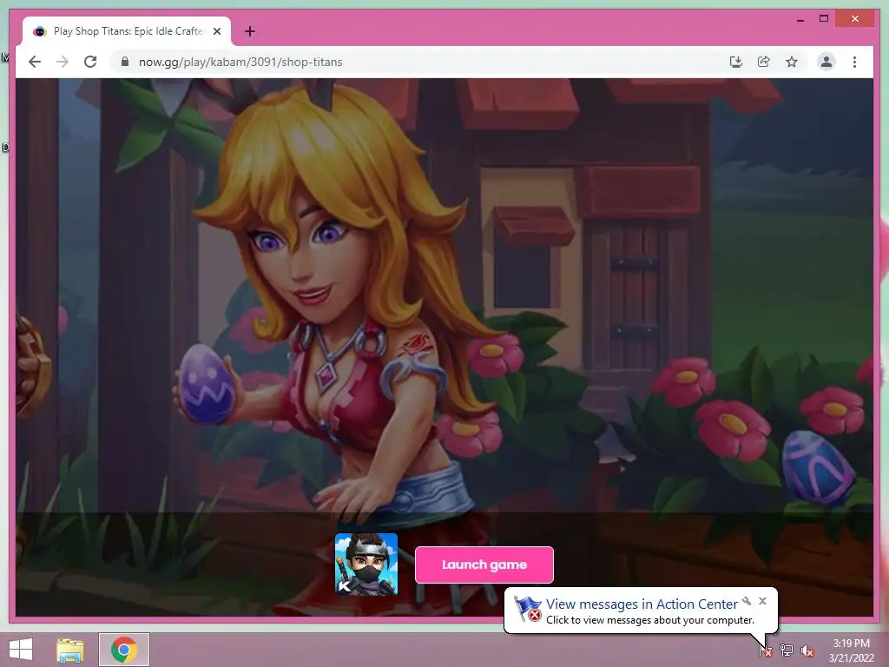Click the muted volume tray icon
Screen dimensions: 889x667
(x=807, y=650)
